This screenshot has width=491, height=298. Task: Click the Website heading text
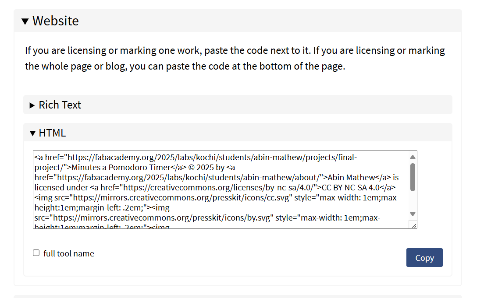pos(56,21)
